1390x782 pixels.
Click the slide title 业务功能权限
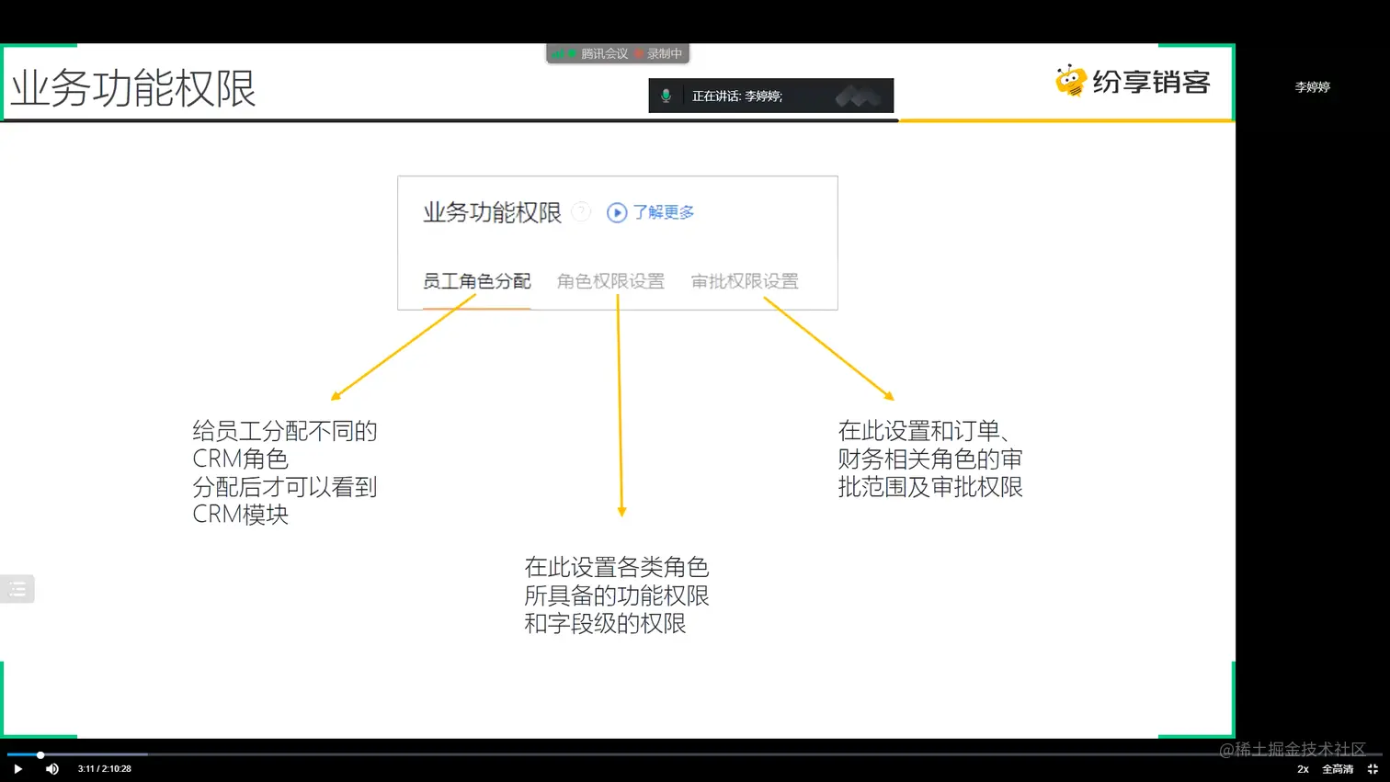(133, 88)
